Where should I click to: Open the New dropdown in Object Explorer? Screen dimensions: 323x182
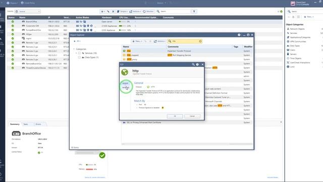tap(137, 41)
